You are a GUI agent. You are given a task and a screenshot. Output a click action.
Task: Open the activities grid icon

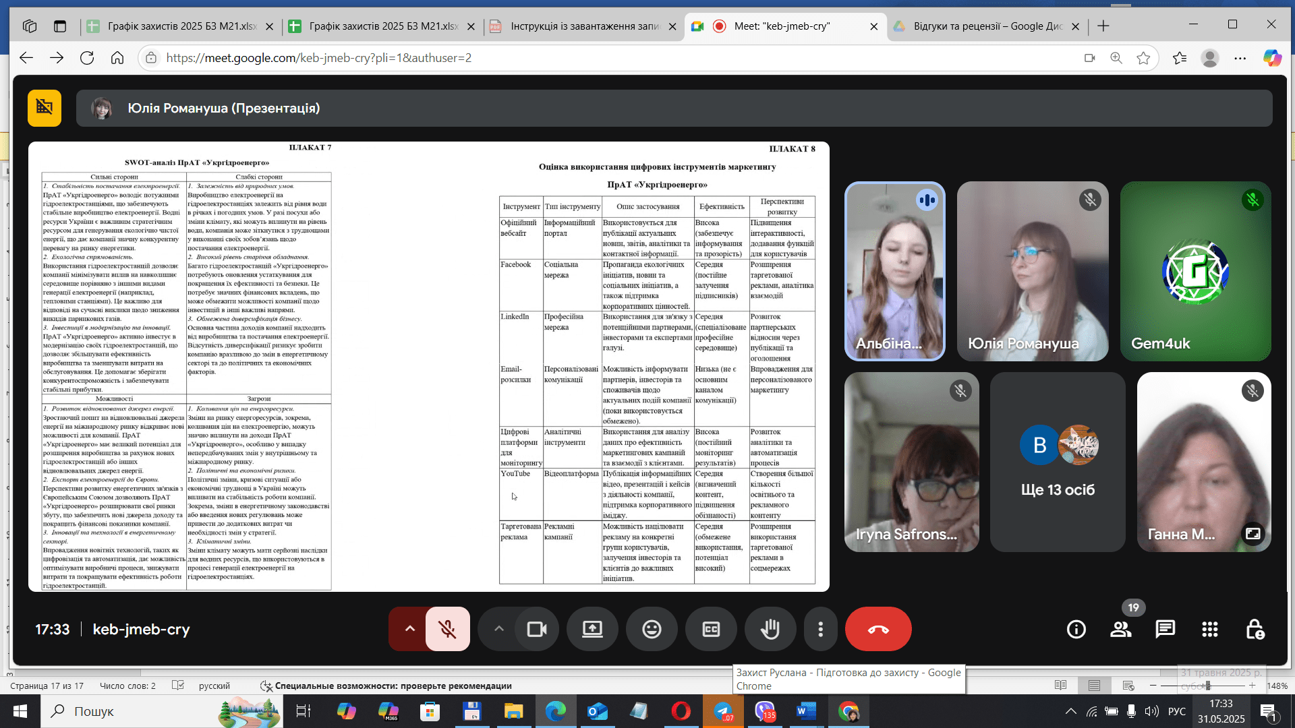(x=1210, y=629)
